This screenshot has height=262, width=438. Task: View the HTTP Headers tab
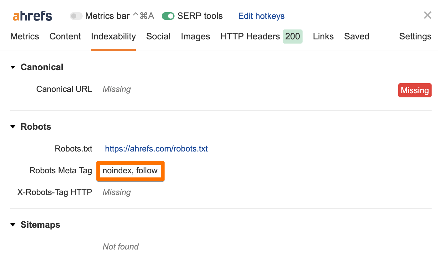pyautogui.click(x=250, y=36)
